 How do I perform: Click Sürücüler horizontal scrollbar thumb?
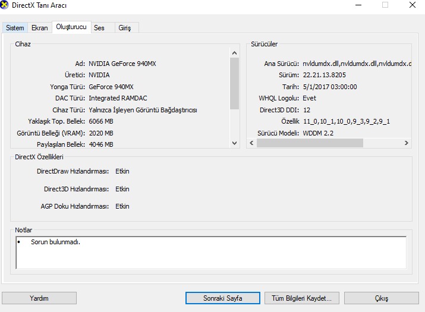tap(310, 143)
